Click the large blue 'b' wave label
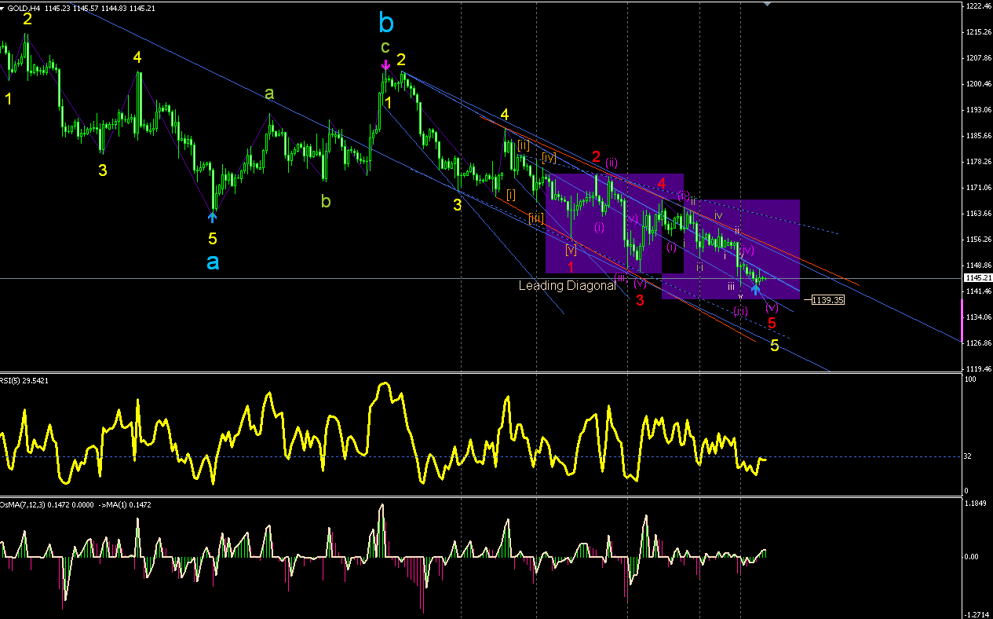 tap(386, 22)
